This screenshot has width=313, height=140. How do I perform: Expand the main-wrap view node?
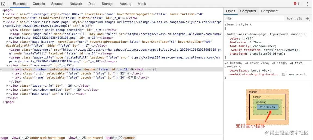[7, 94]
